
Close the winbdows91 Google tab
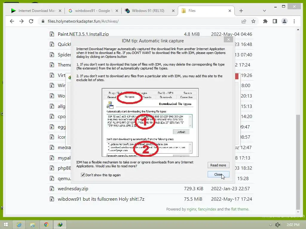117,11
